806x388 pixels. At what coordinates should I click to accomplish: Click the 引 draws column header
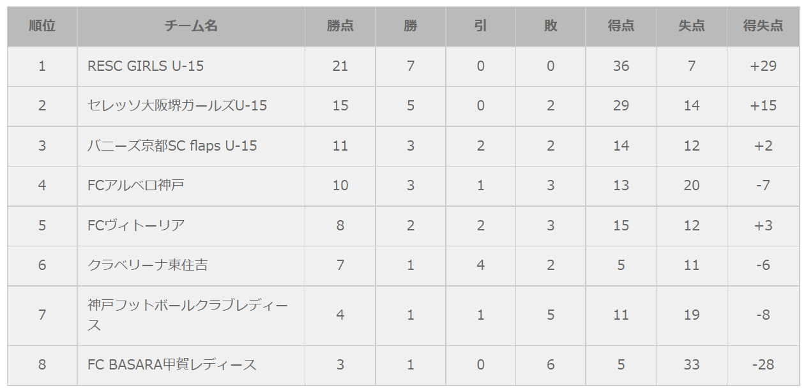pos(481,26)
